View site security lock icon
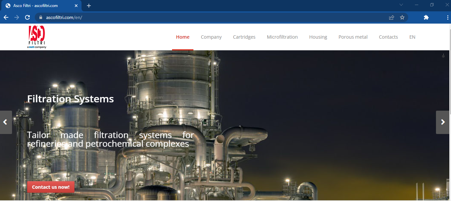This screenshot has height=201, width=451. pos(41,17)
